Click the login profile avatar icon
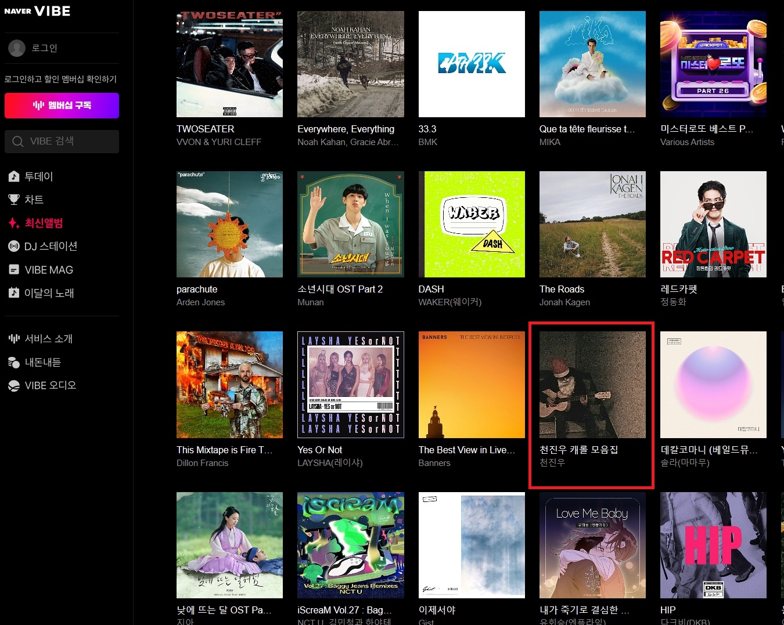Image resolution: width=784 pixels, height=625 pixels. tap(17, 48)
